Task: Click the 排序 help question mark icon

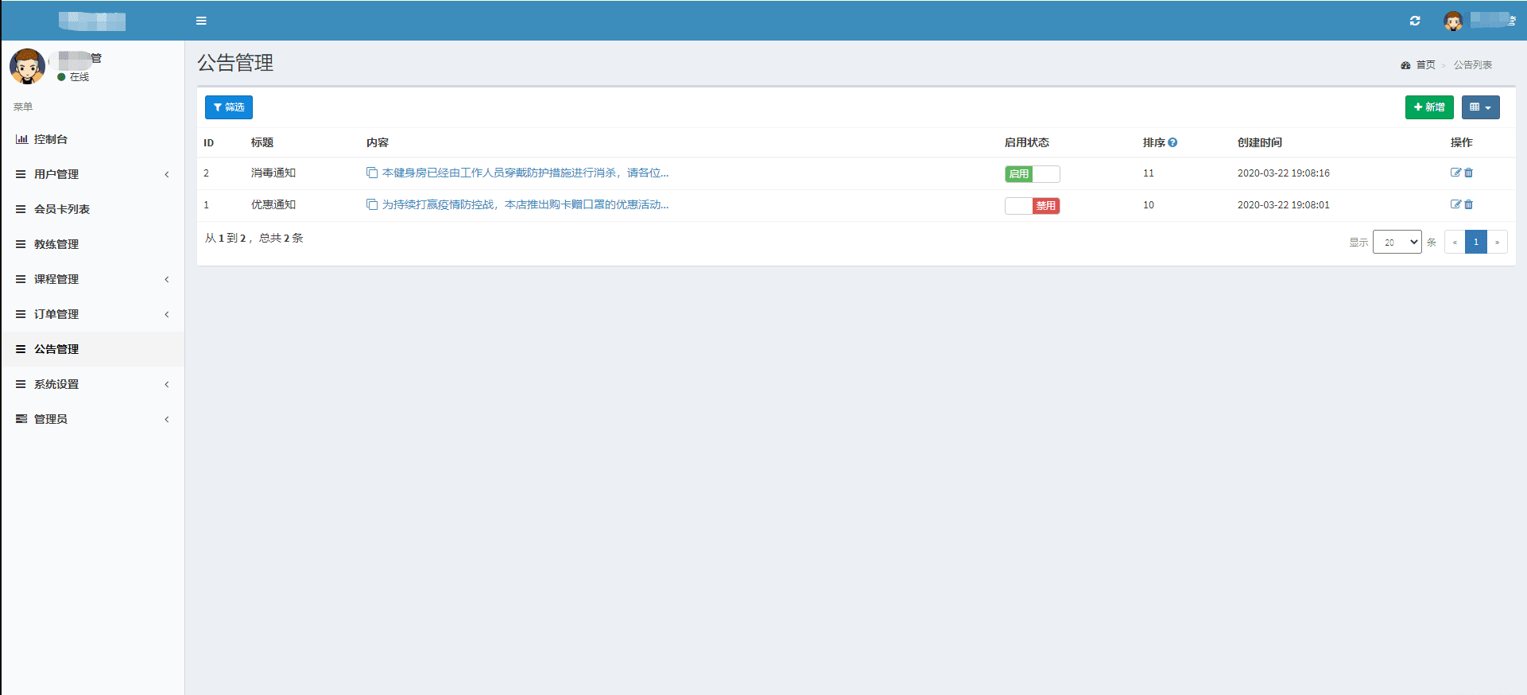Action: [x=1172, y=142]
